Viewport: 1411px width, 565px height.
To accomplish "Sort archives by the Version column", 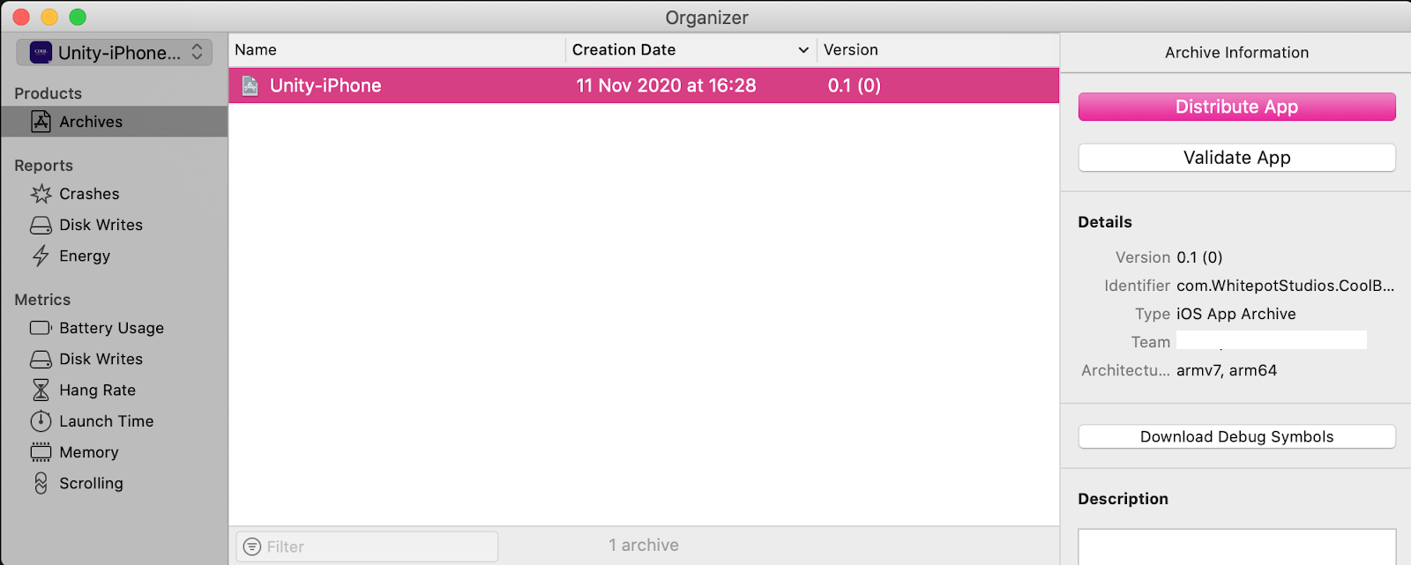I will [x=937, y=50].
